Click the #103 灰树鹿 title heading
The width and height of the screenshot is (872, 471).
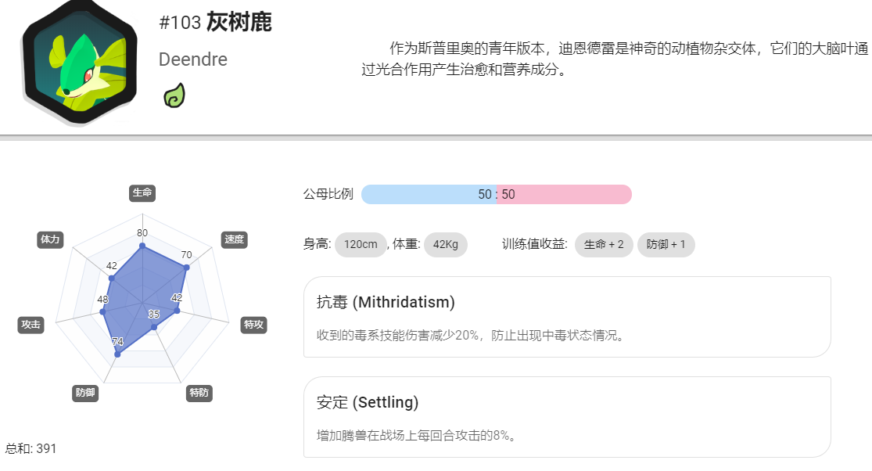click(x=215, y=22)
